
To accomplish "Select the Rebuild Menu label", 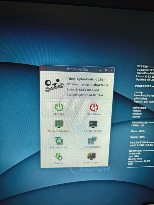I will (x=92, y=147).
